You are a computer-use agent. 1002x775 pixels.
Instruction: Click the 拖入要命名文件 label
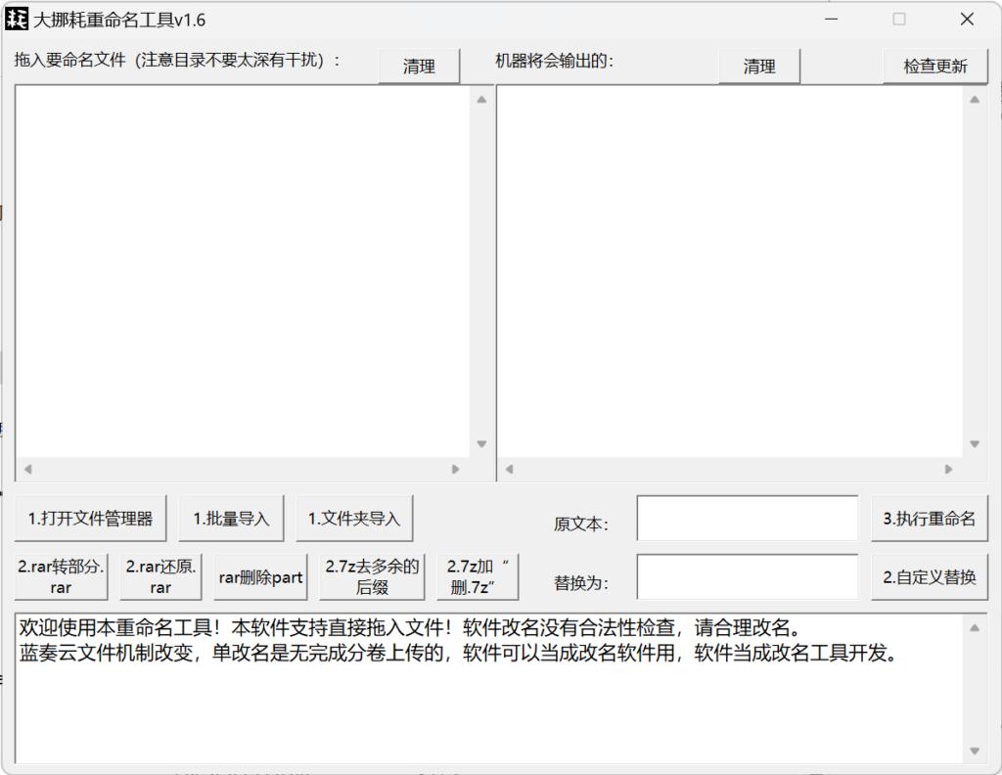(177, 60)
